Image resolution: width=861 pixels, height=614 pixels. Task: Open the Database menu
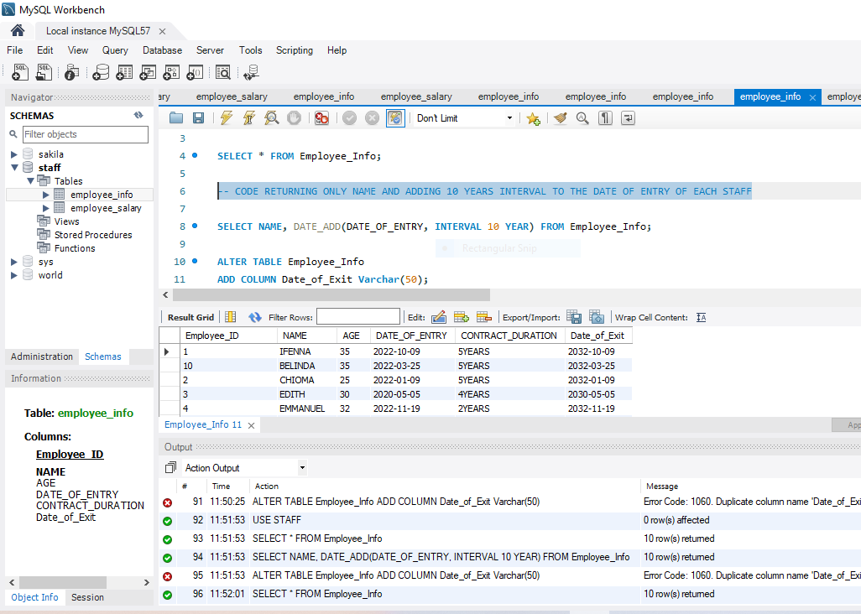click(x=163, y=50)
